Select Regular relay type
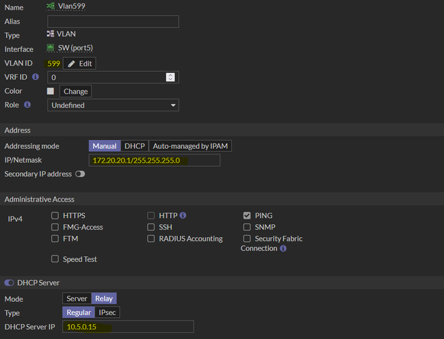 [79, 312]
